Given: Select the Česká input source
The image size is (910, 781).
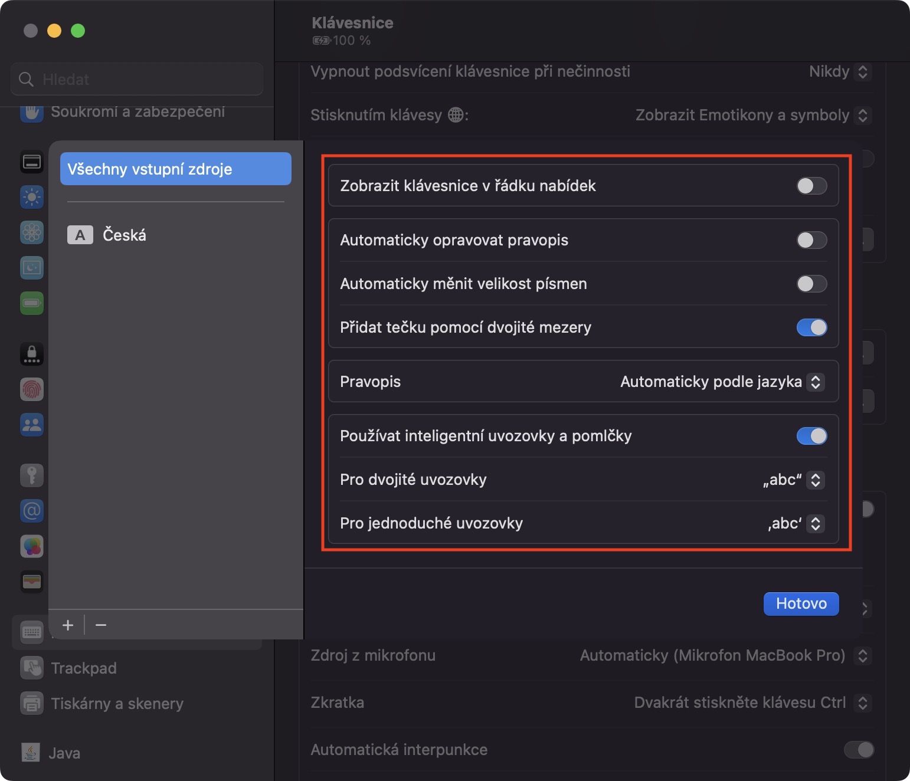Looking at the screenshot, I should coord(125,235).
